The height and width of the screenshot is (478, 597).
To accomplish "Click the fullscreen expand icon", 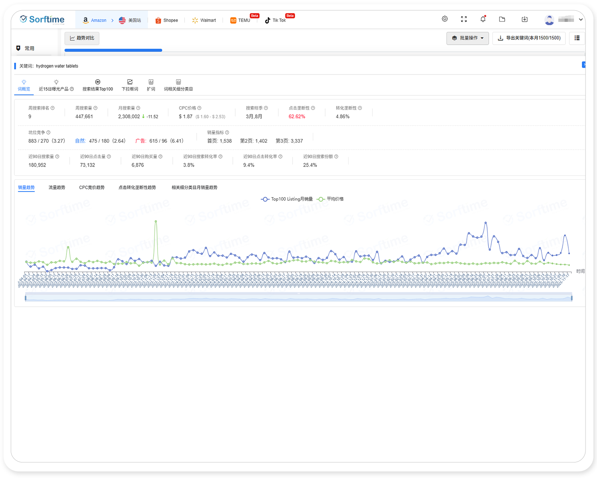I will pos(464,19).
